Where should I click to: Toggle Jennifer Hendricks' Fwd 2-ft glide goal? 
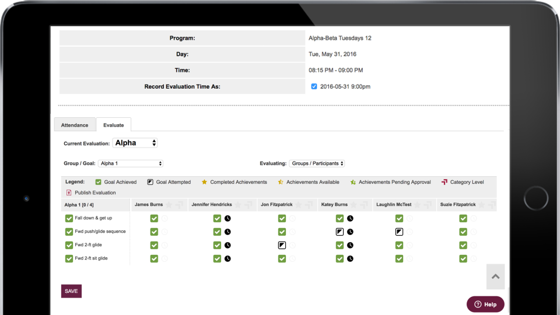217,246
